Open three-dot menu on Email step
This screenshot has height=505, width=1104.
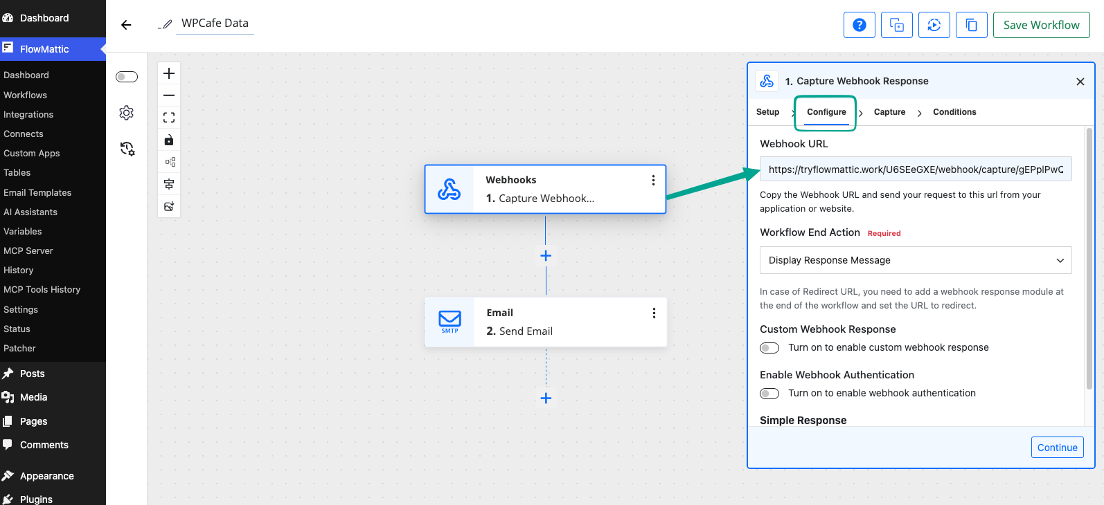click(654, 313)
